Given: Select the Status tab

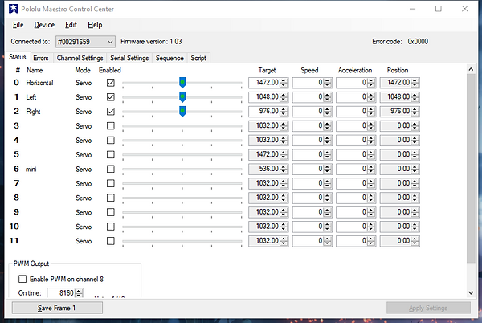Looking at the screenshot, I should [18, 57].
